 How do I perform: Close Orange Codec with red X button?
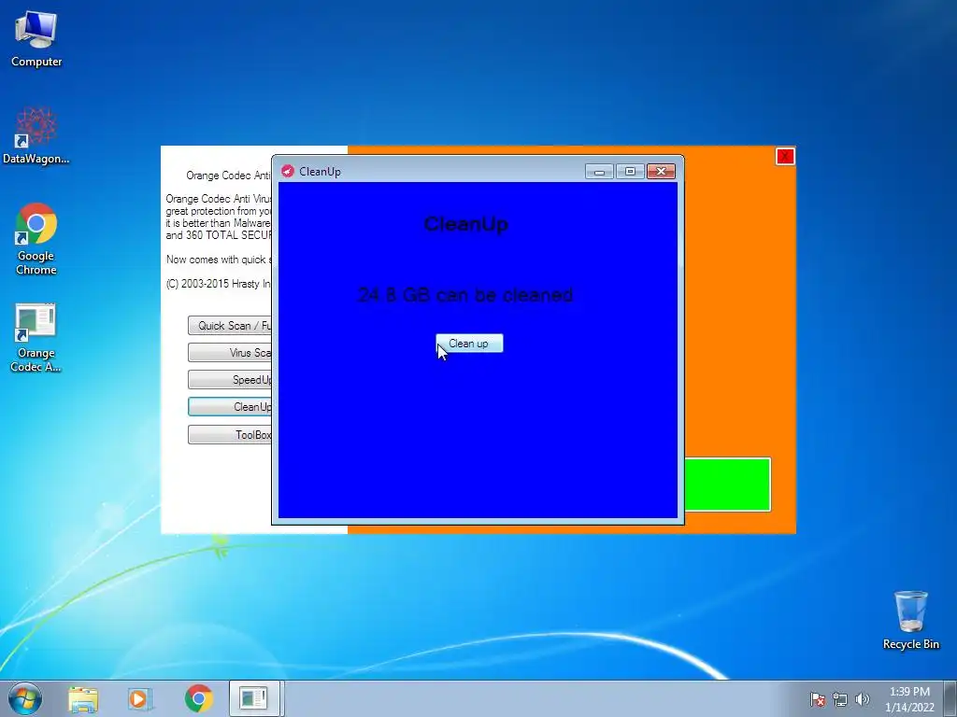tap(785, 157)
